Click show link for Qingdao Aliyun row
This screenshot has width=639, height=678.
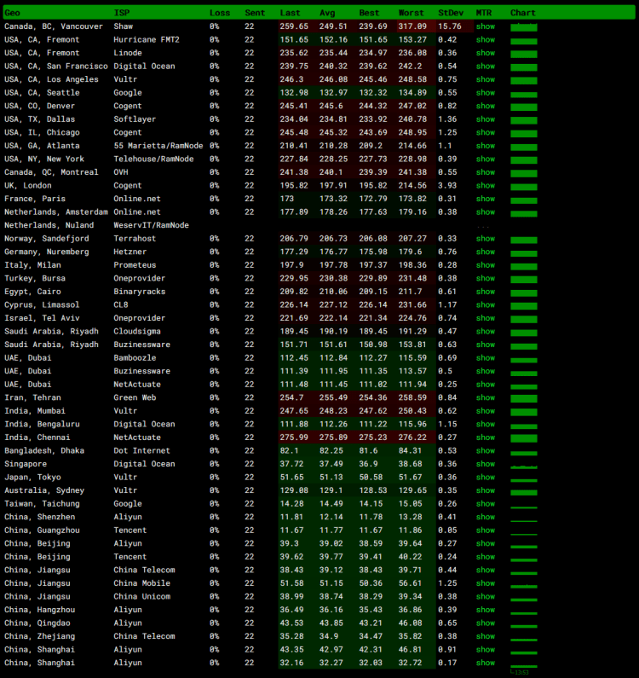click(x=485, y=623)
